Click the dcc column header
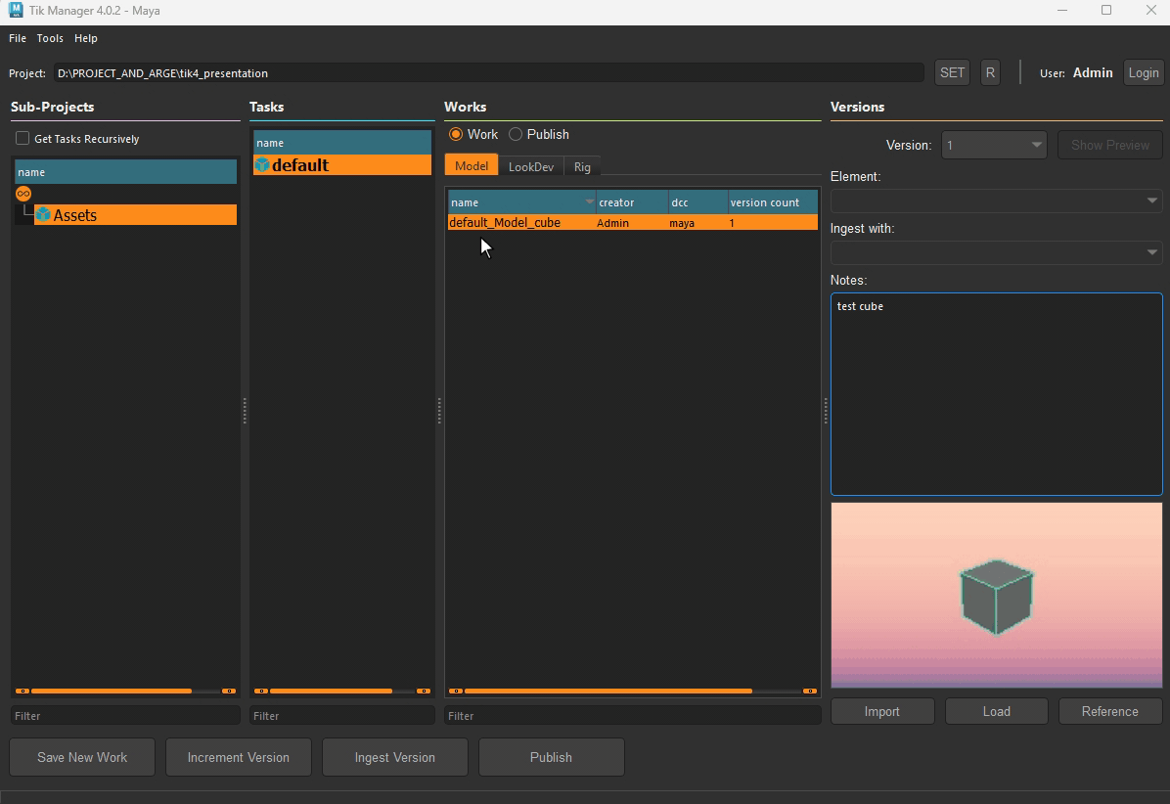1170x804 pixels. tap(697, 202)
